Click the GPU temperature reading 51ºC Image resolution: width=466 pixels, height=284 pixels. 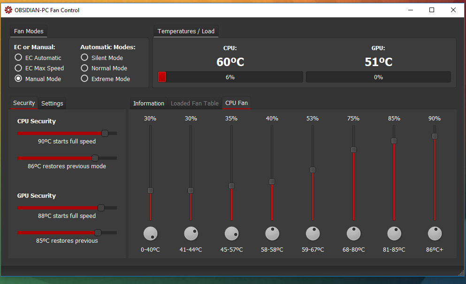(x=378, y=62)
